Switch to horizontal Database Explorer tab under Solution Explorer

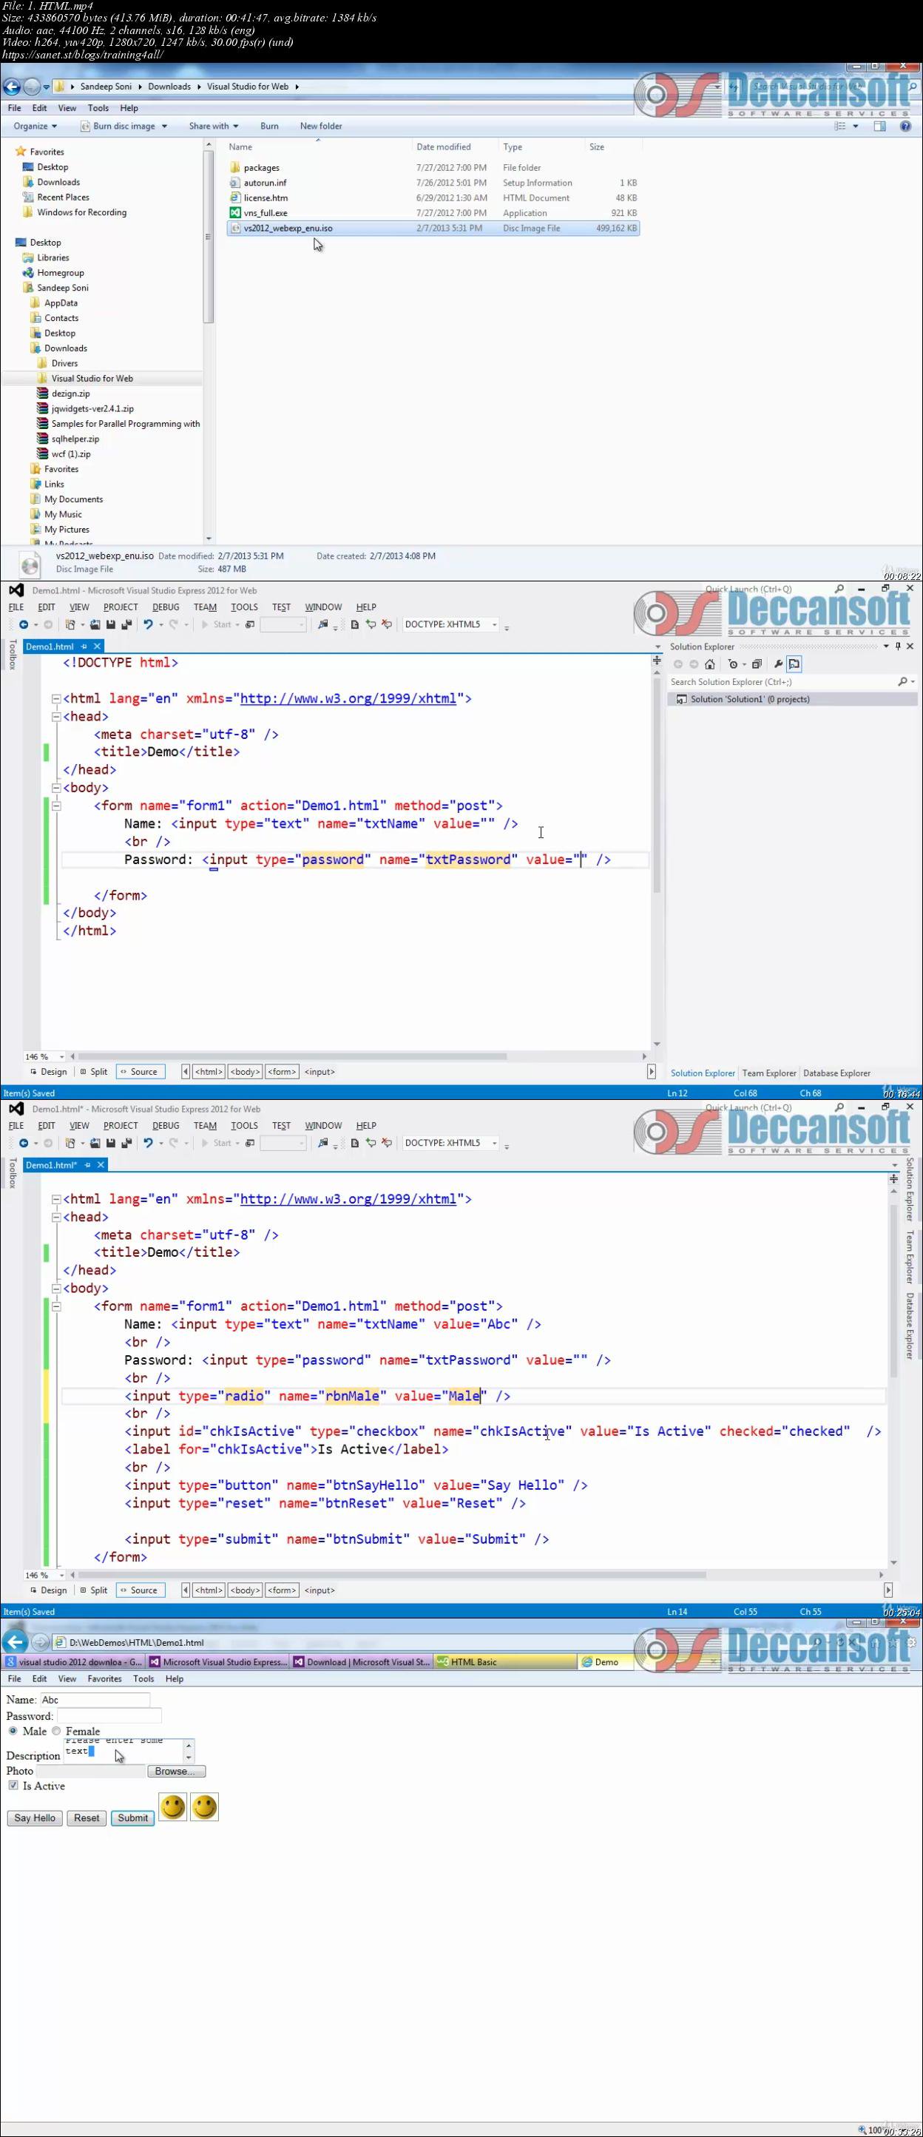836,1073
